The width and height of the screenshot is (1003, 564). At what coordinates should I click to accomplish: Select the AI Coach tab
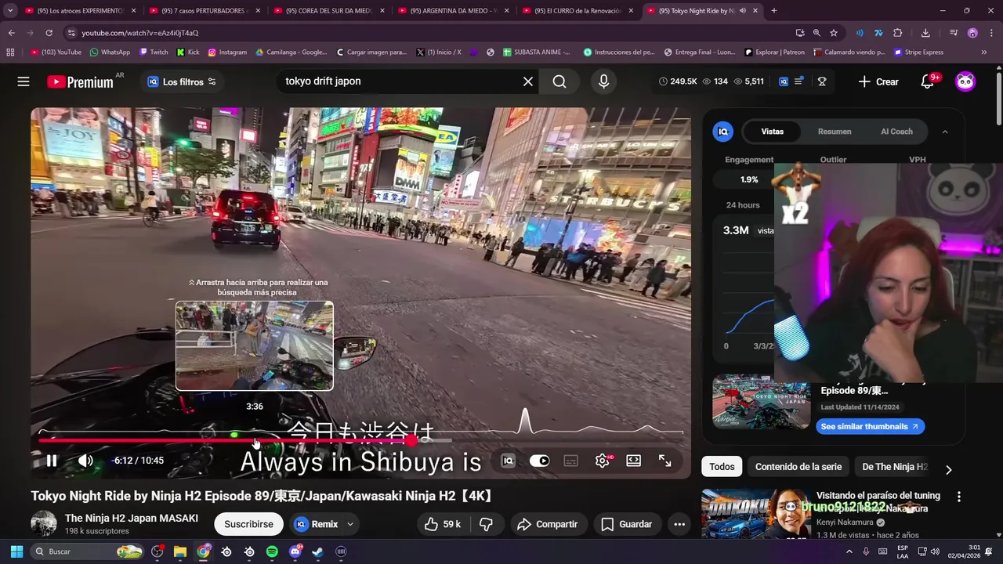pos(896,132)
